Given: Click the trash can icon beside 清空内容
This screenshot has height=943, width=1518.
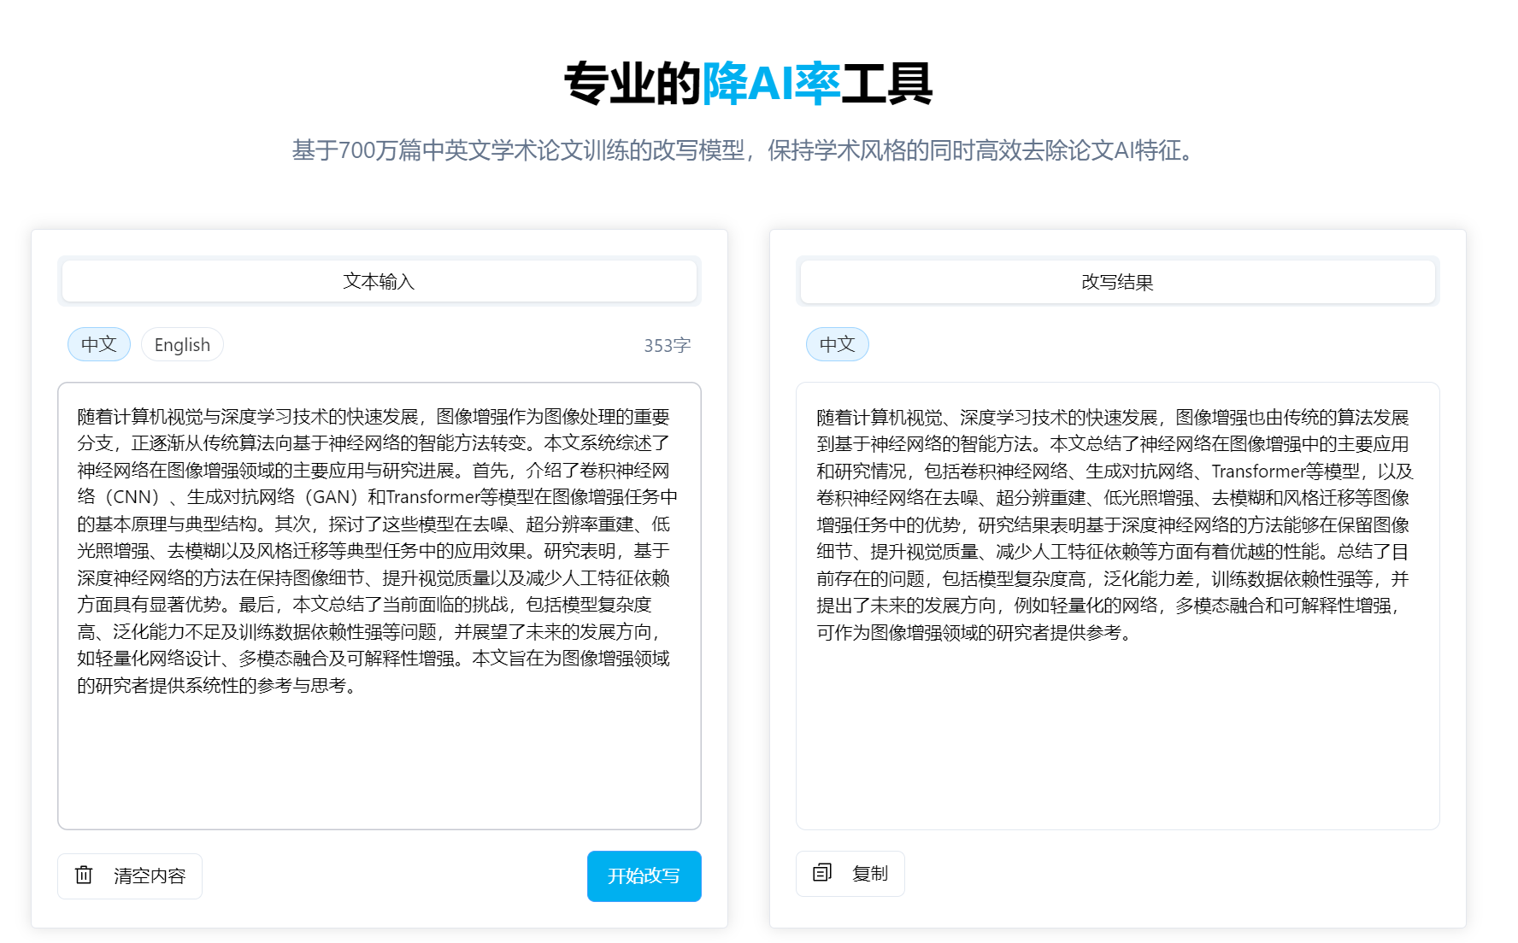Looking at the screenshot, I should click(x=84, y=875).
